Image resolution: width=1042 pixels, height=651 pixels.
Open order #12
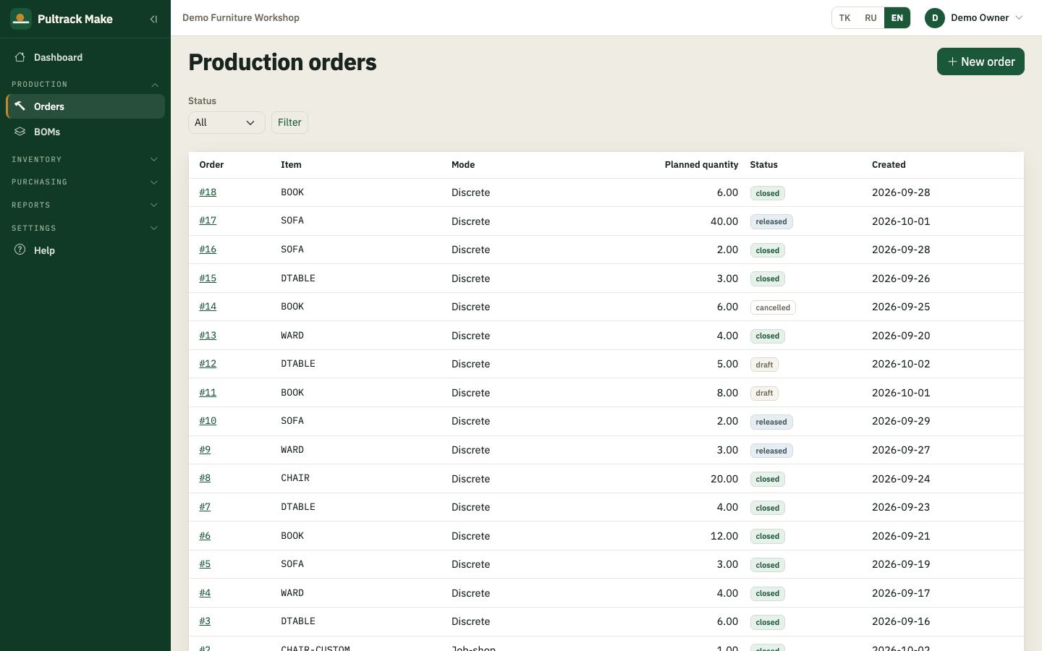click(x=208, y=364)
